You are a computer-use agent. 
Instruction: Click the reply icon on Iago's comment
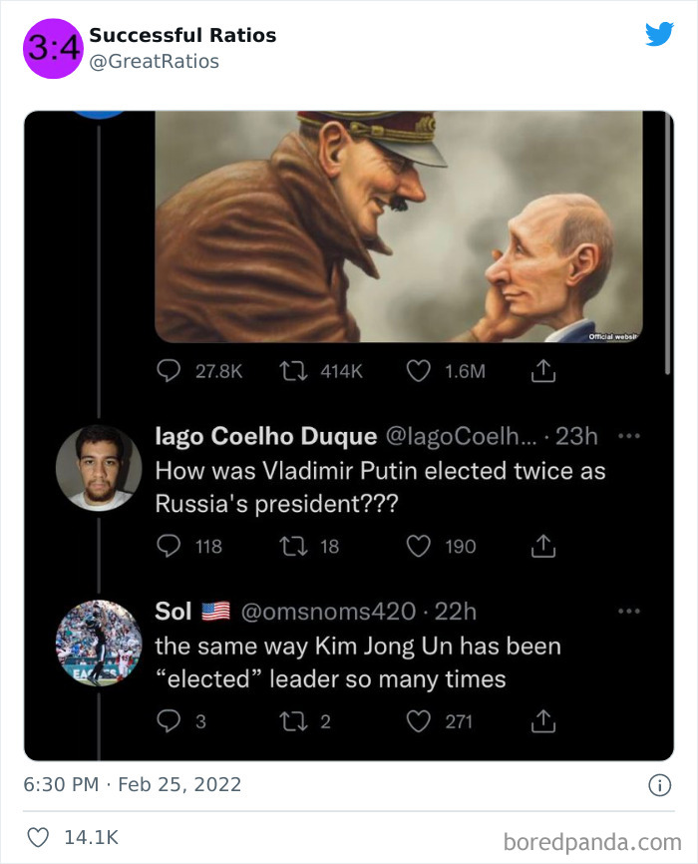[168, 547]
